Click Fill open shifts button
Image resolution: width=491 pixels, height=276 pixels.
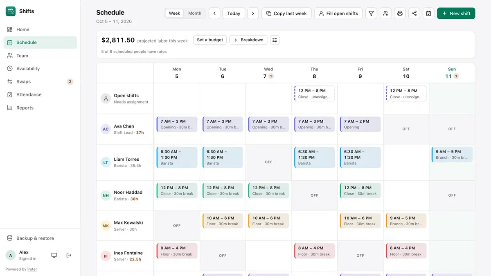(338, 13)
